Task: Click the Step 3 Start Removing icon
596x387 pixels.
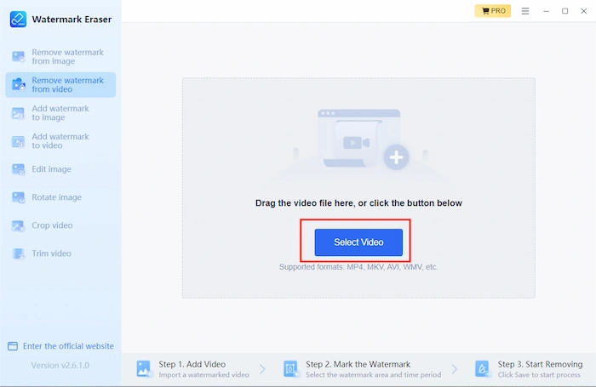Action: click(483, 369)
